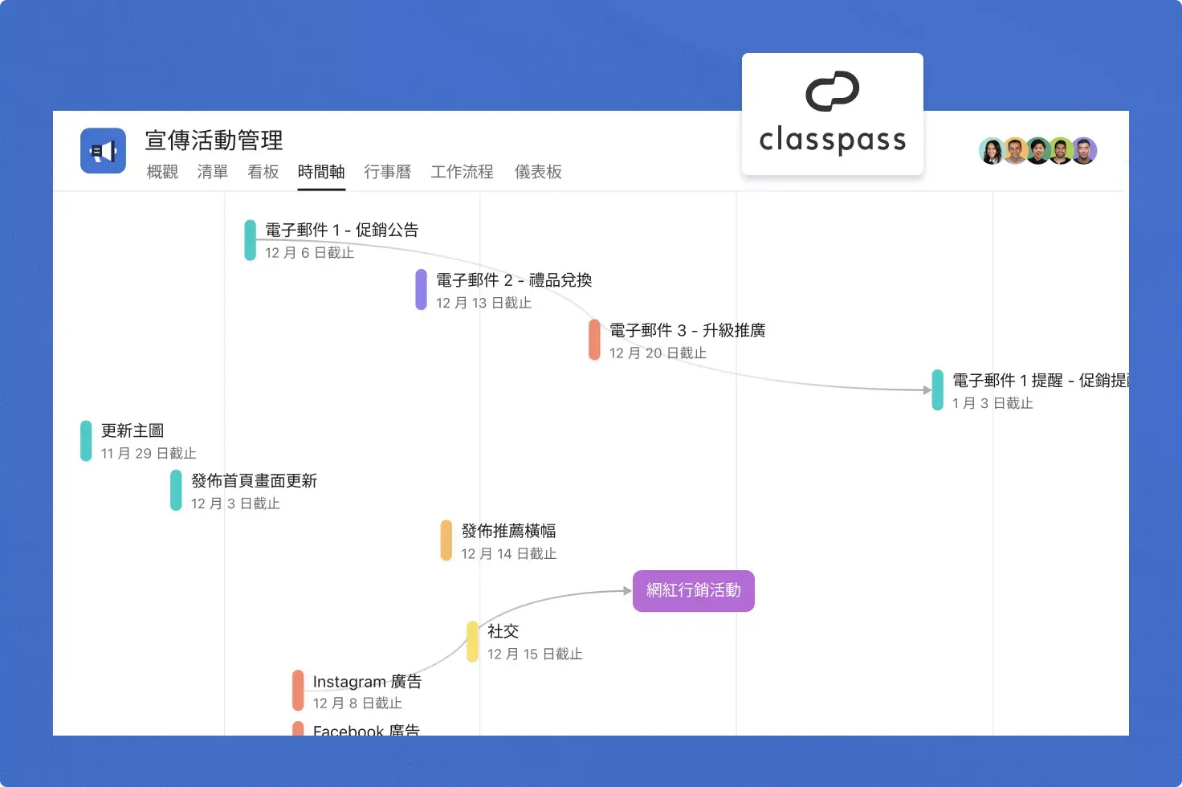Click the fourth member avatar with light green background

click(x=1061, y=150)
